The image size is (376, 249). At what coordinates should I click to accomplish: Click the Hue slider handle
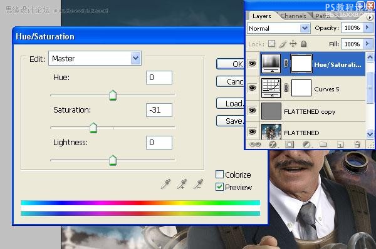(x=113, y=95)
